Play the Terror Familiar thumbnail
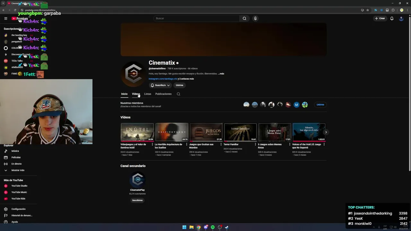411x231 pixels. (240, 132)
